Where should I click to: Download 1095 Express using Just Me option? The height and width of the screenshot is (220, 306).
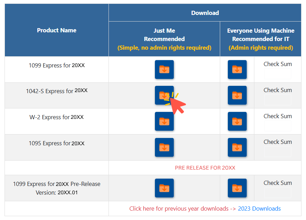pyautogui.click(x=164, y=147)
